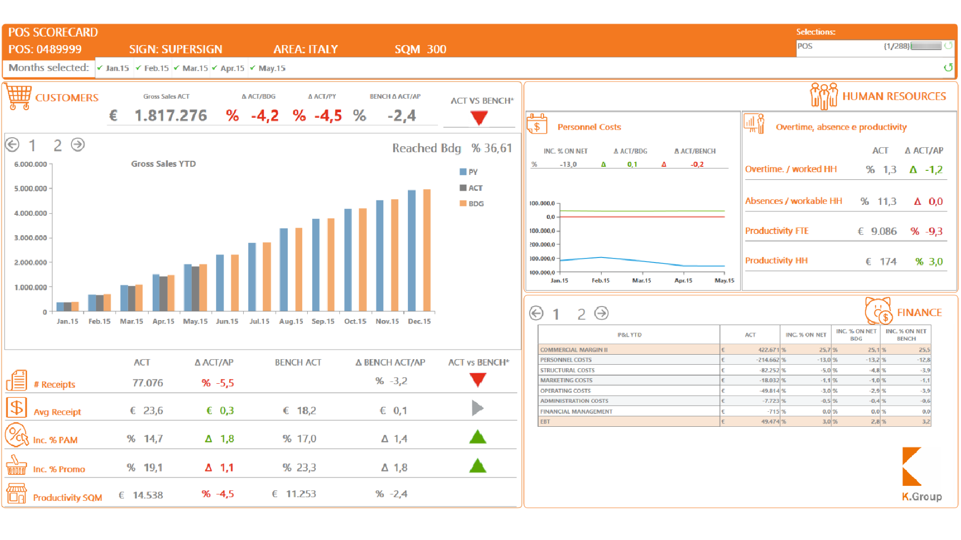Deselect the Jan.15 month checkbox
Viewport: 961px width, 540px height.
pyautogui.click(x=101, y=68)
